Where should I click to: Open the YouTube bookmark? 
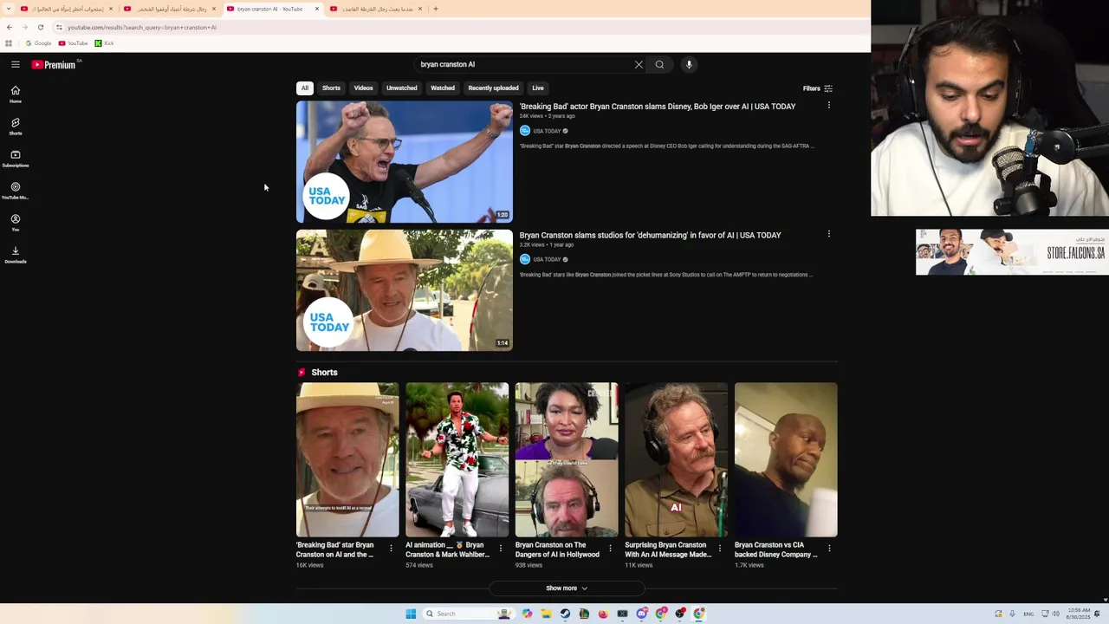(x=74, y=43)
